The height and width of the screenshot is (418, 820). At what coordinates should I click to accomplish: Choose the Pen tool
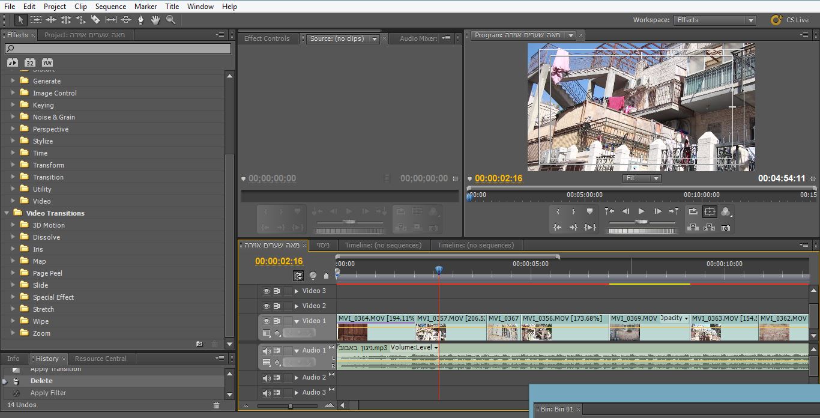pyautogui.click(x=140, y=20)
